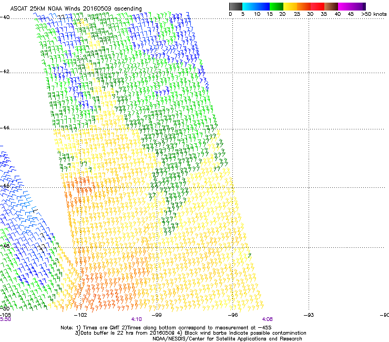Click the red 30–35 knots legend swatch
Screen dimensions: 389x342
(x=318, y=6)
